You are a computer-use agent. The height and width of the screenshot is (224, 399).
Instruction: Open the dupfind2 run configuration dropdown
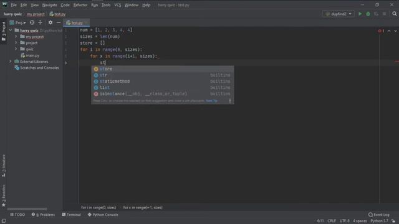339,14
